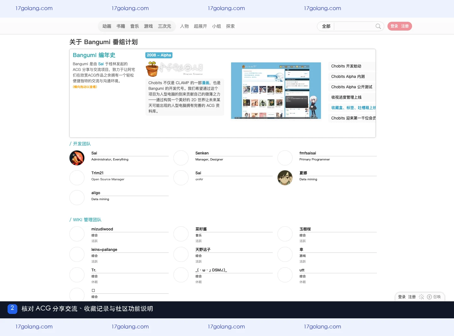Go to the 探索 section

click(230, 26)
